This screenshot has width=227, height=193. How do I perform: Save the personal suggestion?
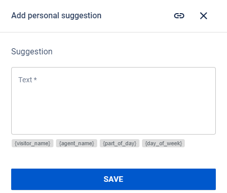point(113,179)
